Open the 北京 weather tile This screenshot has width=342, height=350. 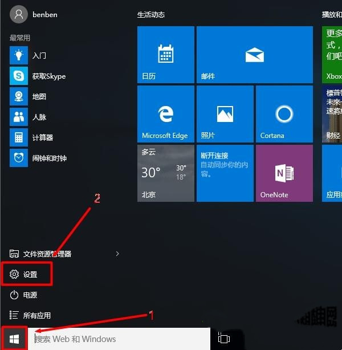tap(166, 173)
